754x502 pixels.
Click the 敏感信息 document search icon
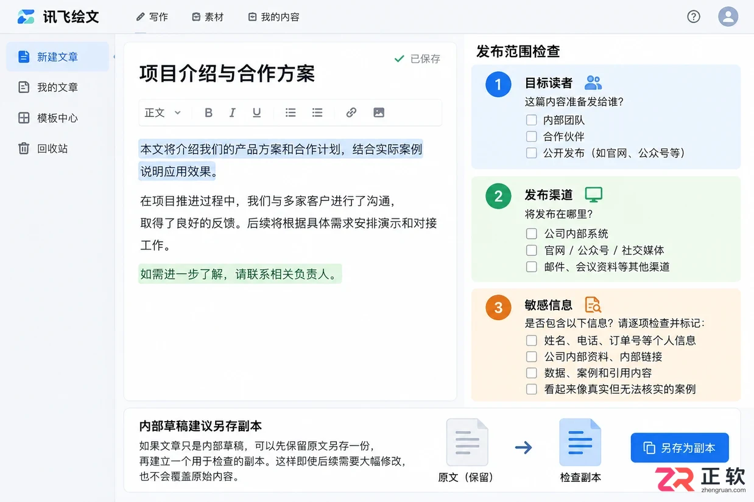pyautogui.click(x=593, y=305)
